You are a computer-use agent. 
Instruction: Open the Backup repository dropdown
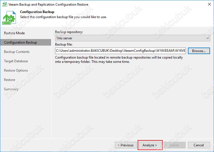click(x=133, y=38)
